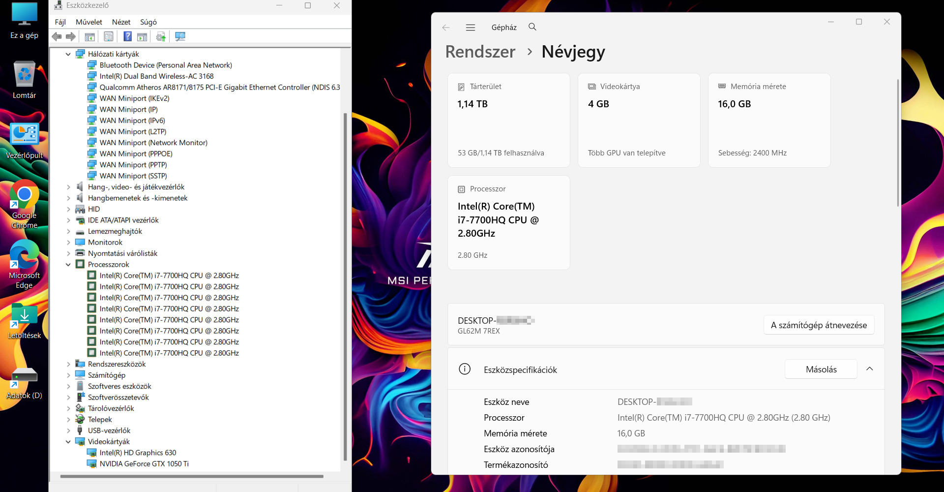Select the Google Chrome desktop shortcut

pos(24,205)
